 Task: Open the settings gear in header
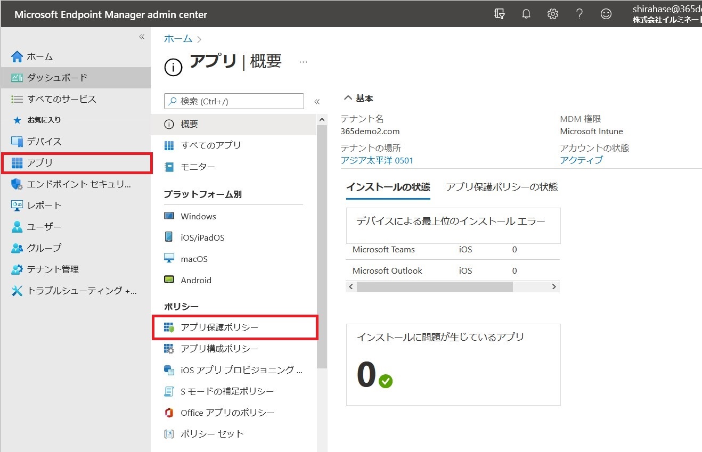click(553, 14)
